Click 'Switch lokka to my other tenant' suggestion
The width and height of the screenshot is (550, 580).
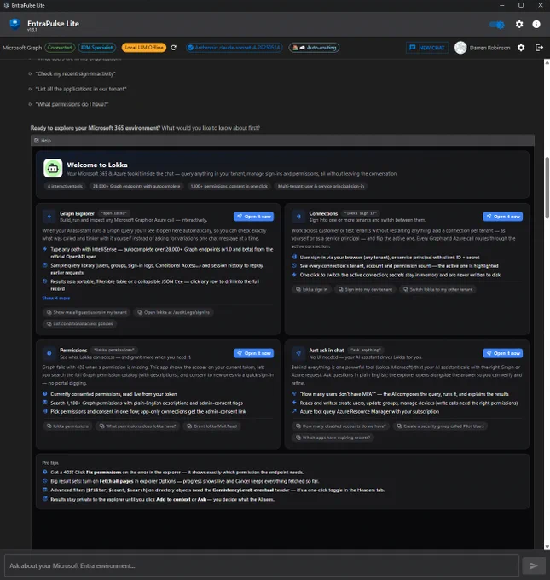438,290
